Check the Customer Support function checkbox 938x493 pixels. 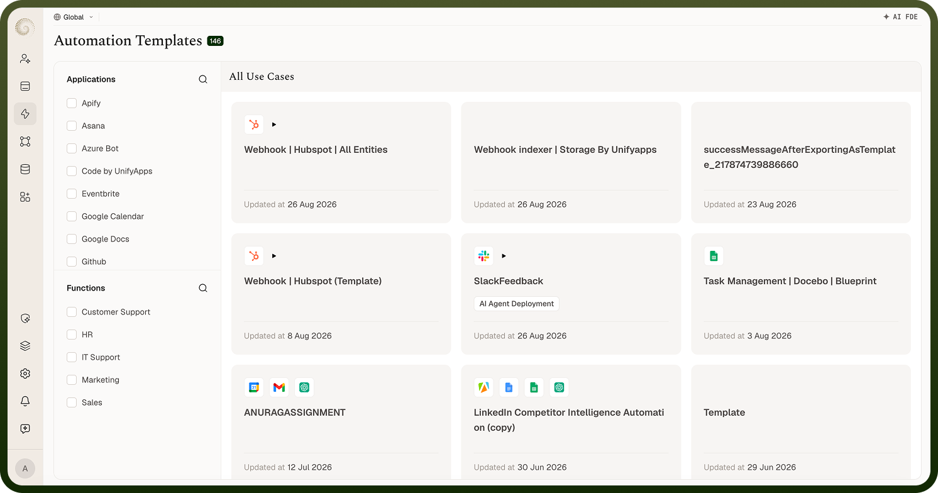[x=72, y=312]
